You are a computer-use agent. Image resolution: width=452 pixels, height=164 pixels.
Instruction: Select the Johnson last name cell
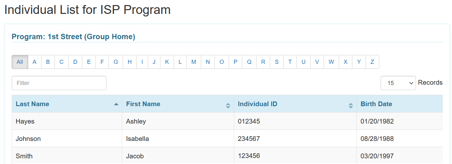[67, 138]
